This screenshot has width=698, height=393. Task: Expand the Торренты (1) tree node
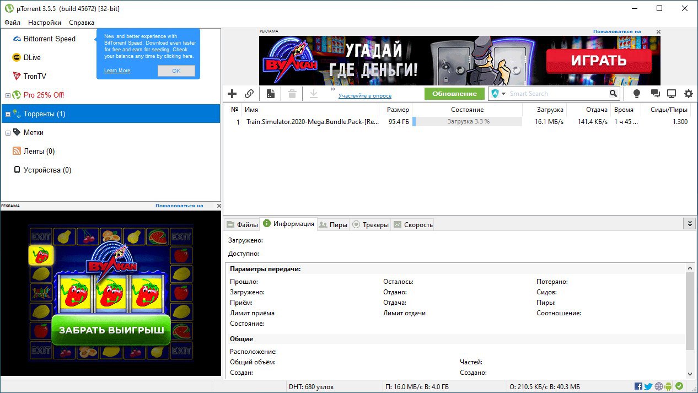coord(8,114)
